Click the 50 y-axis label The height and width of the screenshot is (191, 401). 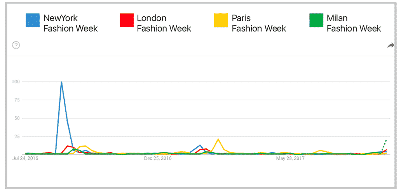click(17, 118)
